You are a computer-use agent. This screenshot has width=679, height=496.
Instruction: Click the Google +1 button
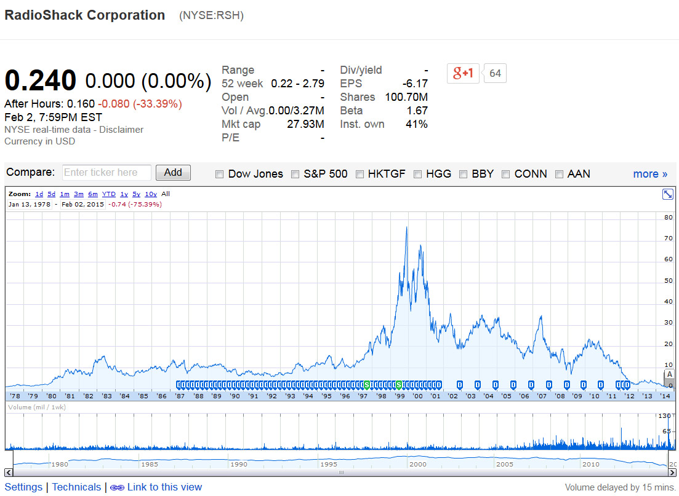(x=463, y=73)
